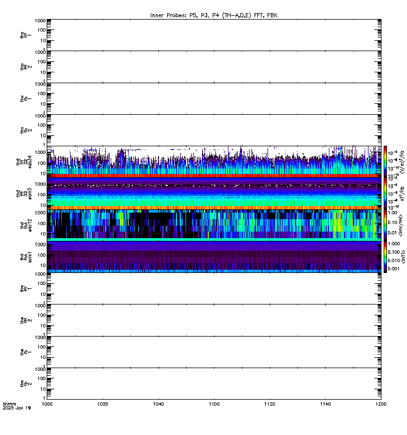
Task: Click the 'nT²/Hz' units label
Action: (x=402, y=194)
